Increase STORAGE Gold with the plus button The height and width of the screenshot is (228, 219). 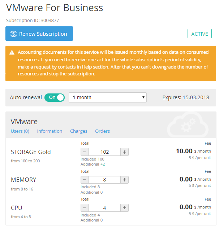tap(124, 152)
